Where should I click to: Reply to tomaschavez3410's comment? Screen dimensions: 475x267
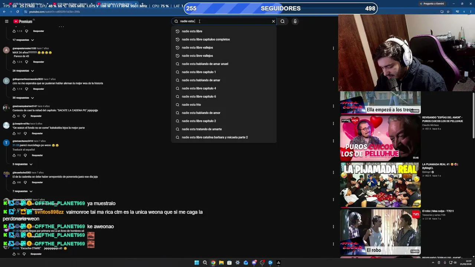37,155
